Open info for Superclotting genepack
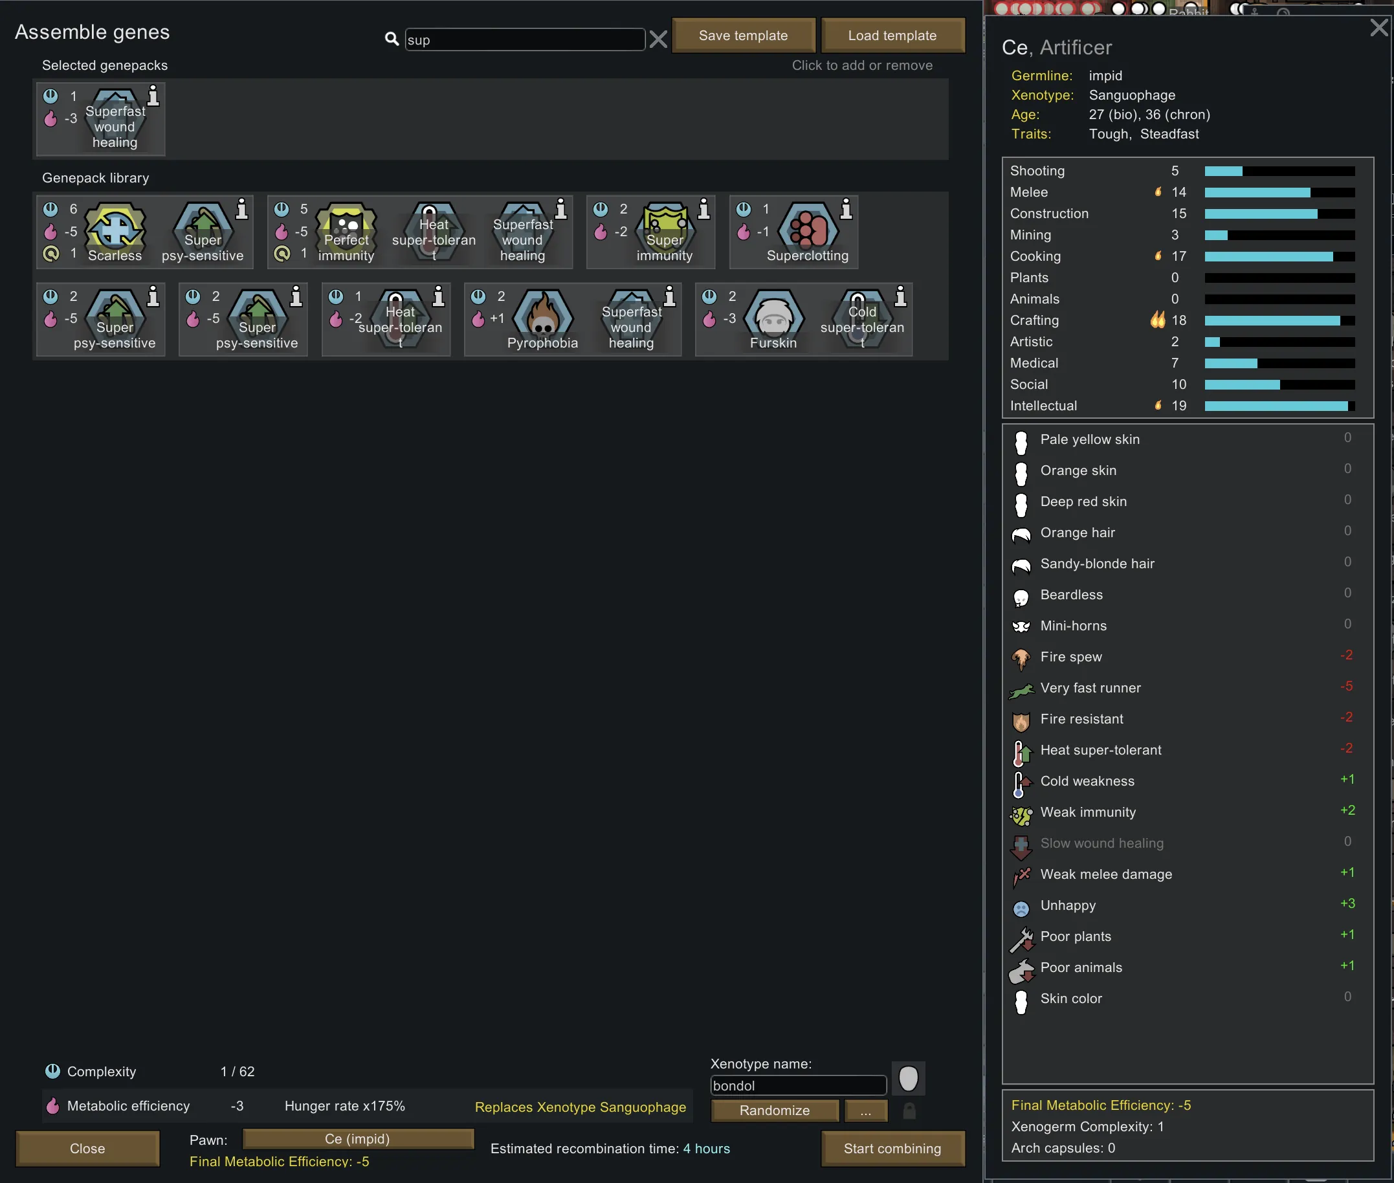The width and height of the screenshot is (1394, 1183). point(846,209)
